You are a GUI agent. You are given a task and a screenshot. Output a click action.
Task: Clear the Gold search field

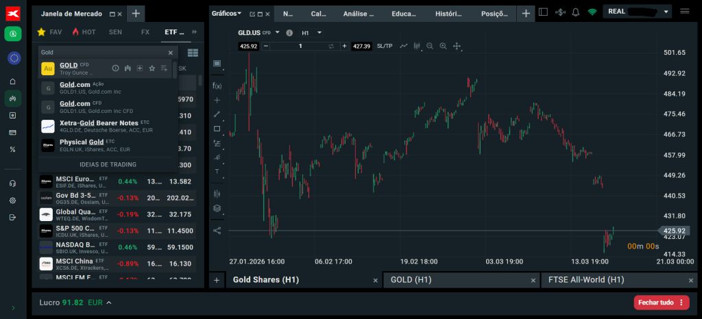click(x=171, y=52)
